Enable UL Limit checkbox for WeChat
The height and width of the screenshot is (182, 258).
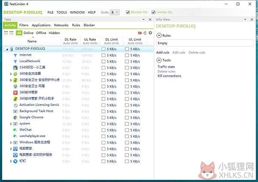point(127,130)
